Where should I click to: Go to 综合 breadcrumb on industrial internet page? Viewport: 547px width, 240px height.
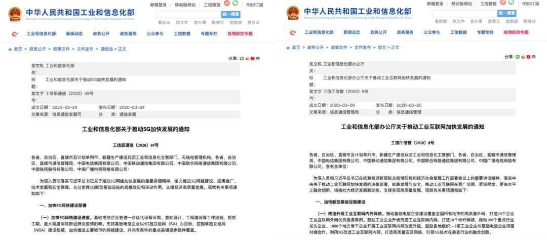(x=382, y=48)
